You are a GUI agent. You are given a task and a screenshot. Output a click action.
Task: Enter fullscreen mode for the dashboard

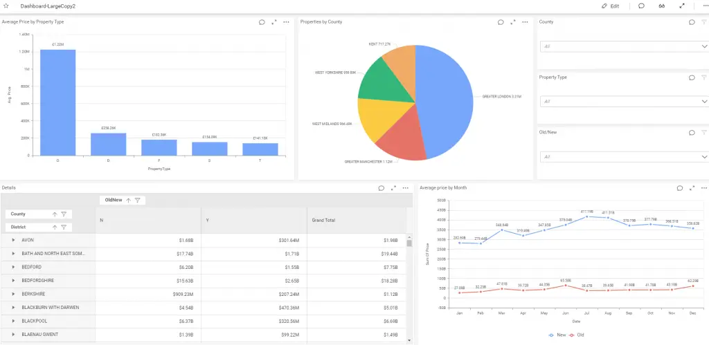click(682, 6)
